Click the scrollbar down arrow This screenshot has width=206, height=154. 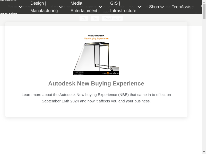click(x=204, y=152)
